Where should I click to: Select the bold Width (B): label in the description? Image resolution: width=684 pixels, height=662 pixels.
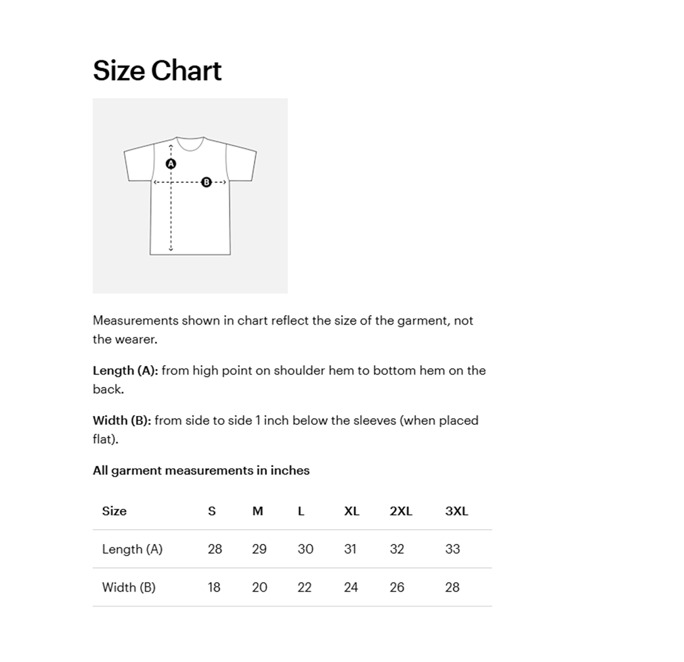(x=122, y=421)
